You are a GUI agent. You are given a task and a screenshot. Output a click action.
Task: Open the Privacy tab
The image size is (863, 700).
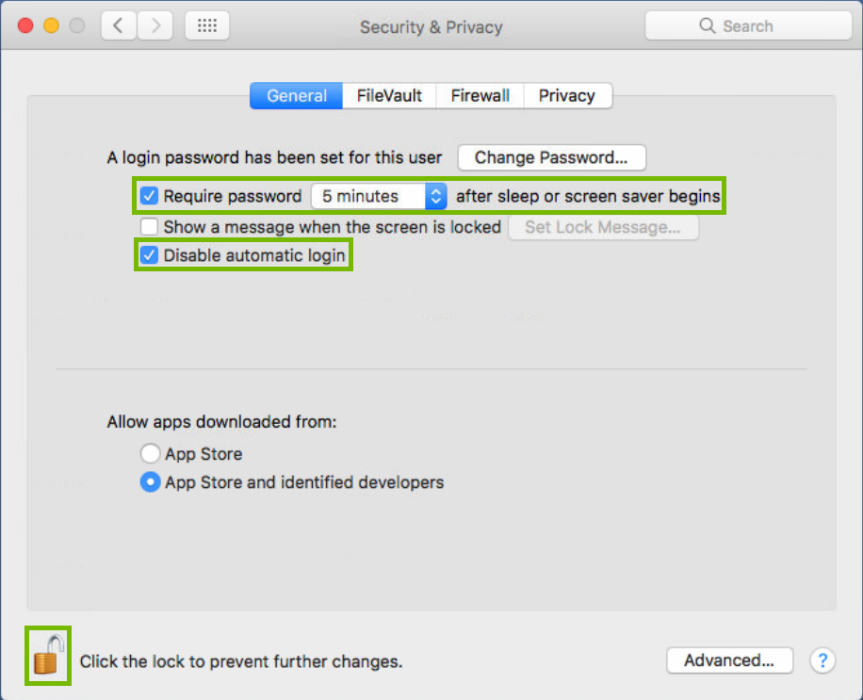click(567, 95)
